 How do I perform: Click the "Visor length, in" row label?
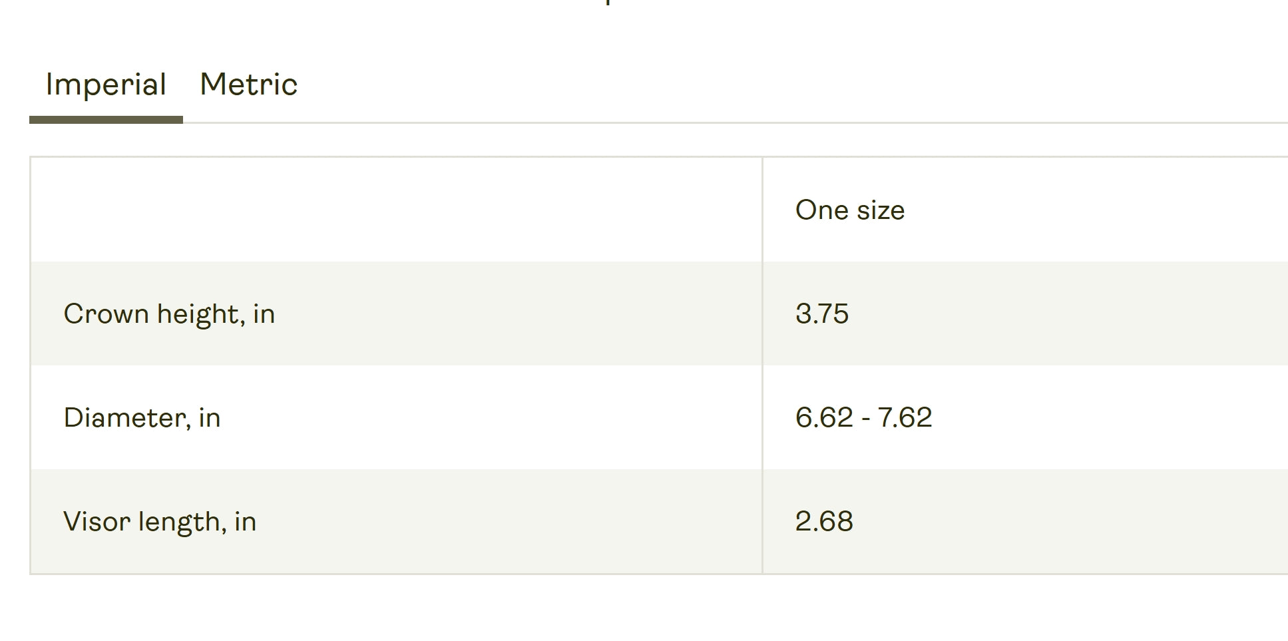(x=160, y=522)
